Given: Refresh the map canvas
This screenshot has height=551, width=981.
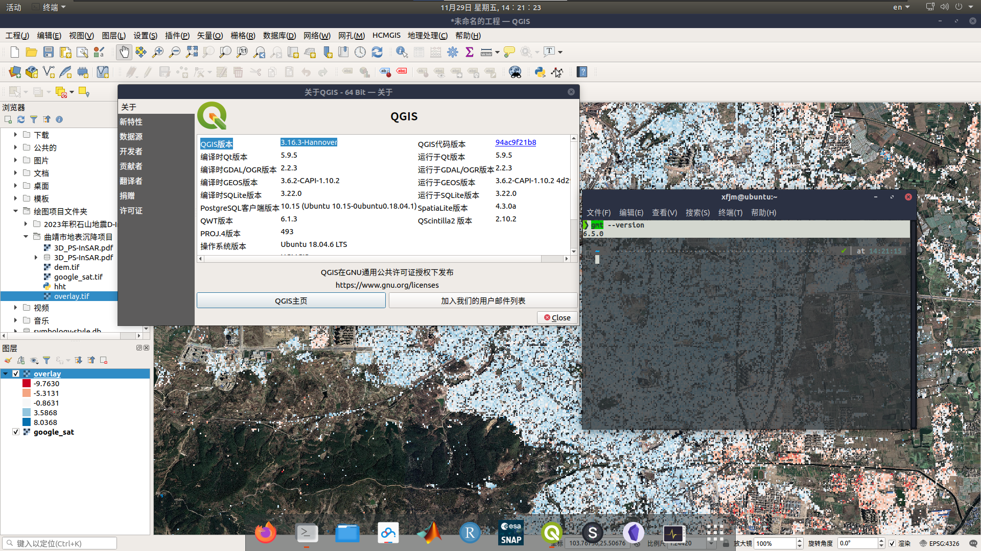Looking at the screenshot, I should (377, 52).
